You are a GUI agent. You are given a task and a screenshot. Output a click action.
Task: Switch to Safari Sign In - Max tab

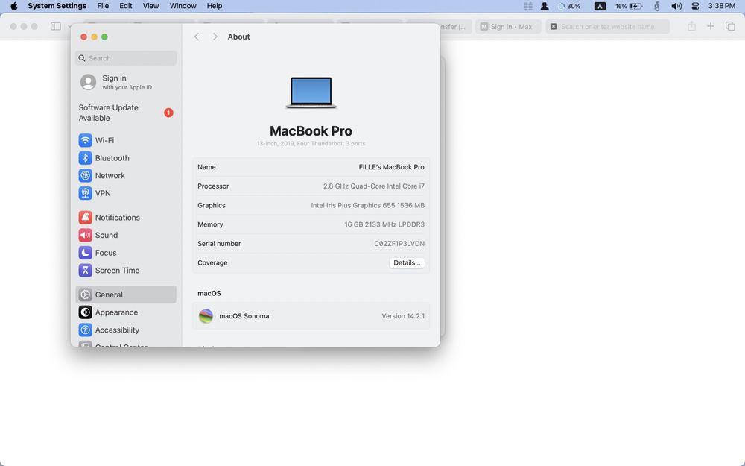(x=508, y=27)
